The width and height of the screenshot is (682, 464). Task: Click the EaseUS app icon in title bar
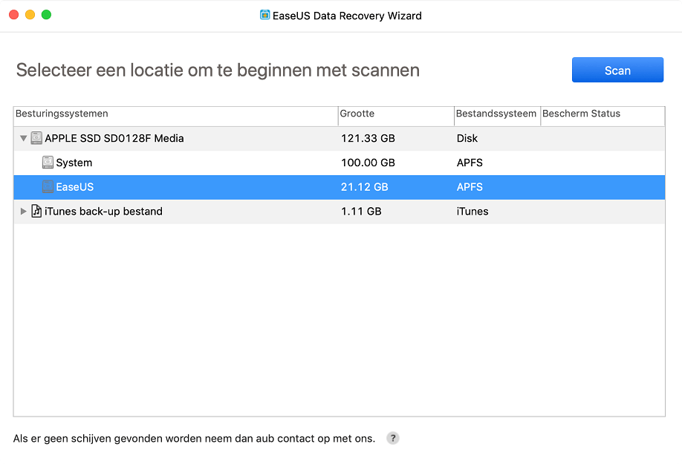pyautogui.click(x=264, y=15)
